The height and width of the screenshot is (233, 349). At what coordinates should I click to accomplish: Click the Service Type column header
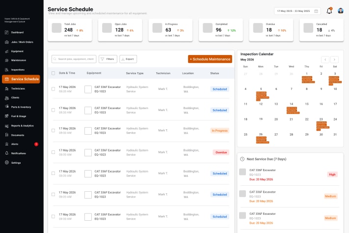(x=134, y=73)
